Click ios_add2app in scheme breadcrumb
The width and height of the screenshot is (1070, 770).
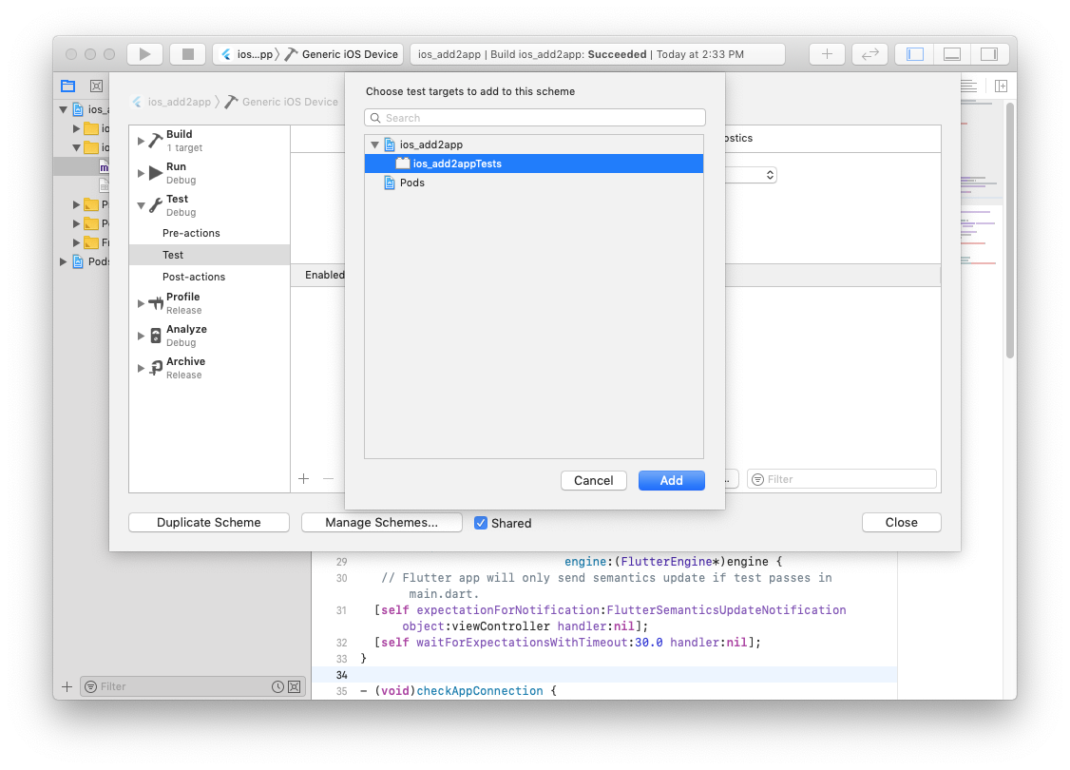click(179, 102)
